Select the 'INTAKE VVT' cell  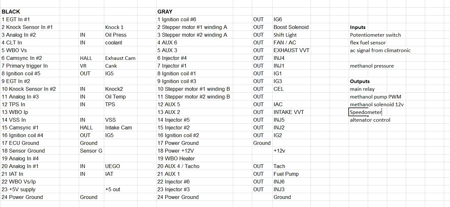tap(289, 112)
